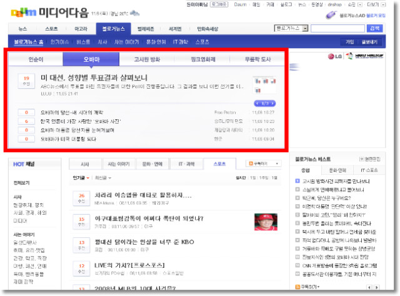Click the LG logo banner

pyautogui.click(x=335, y=56)
